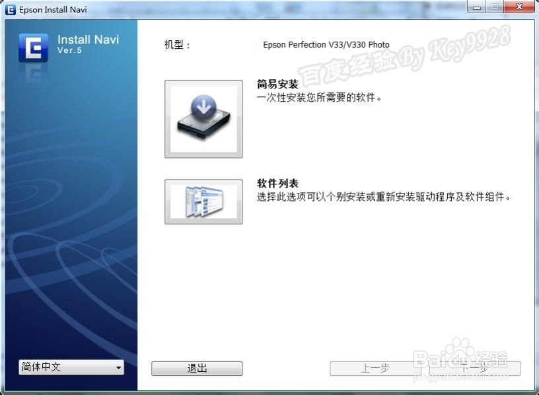Close the Epson Install Navi window
539x395 pixels.
point(519,7)
